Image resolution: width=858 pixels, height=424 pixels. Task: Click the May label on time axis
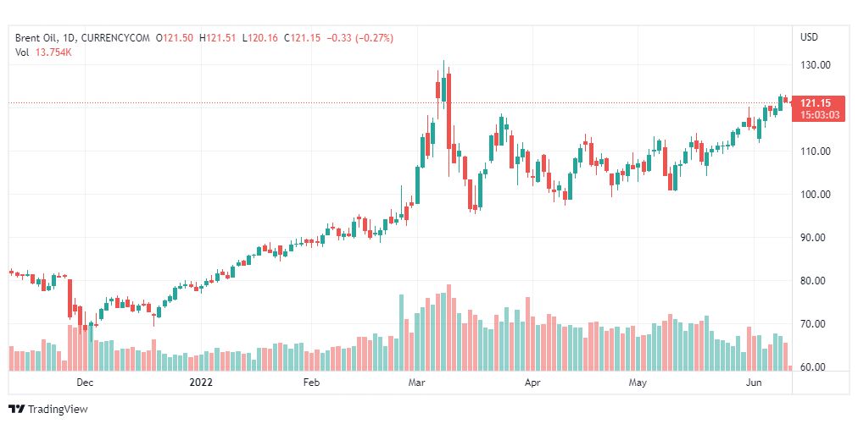pyautogui.click(x=638, y=383)
